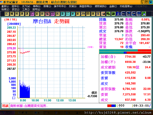Screen dimensions: 153x115
Task: Click the green key icon in toolbar
Action: tap(144, 14)
